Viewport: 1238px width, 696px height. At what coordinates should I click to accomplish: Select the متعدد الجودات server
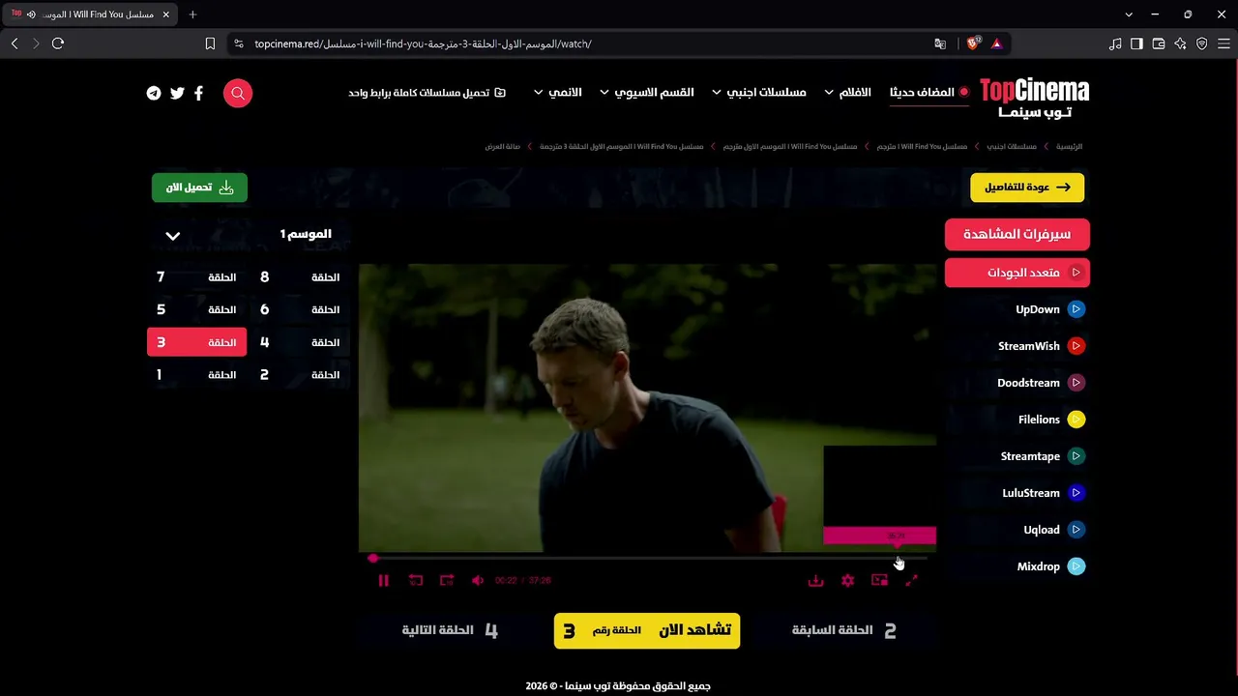tap(1017, 273)
